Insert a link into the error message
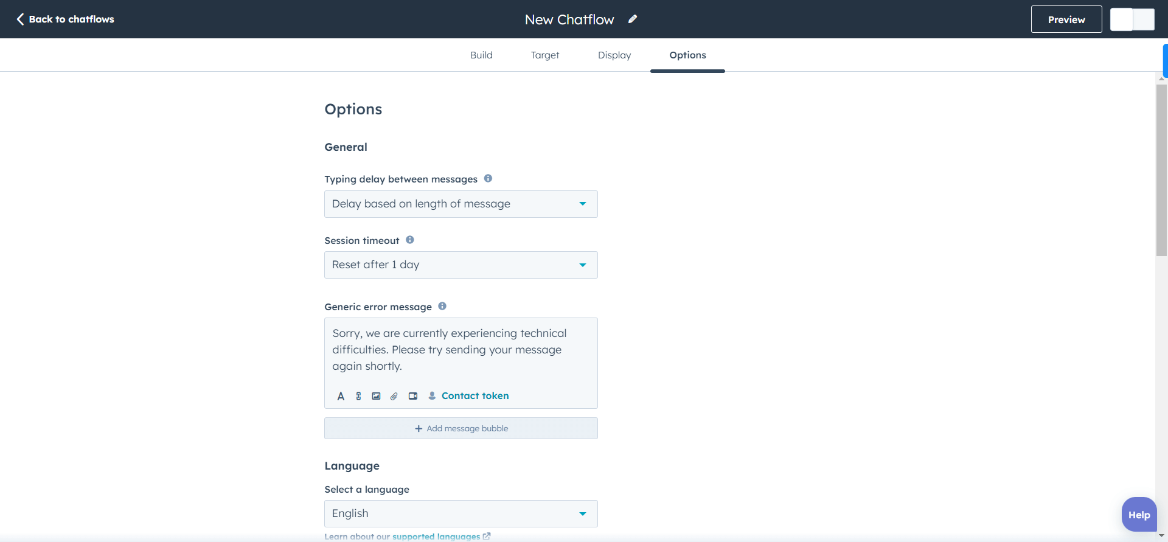 pos(358,396)
